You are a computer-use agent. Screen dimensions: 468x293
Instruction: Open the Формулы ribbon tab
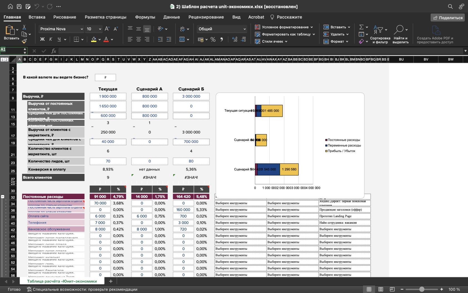145,17
